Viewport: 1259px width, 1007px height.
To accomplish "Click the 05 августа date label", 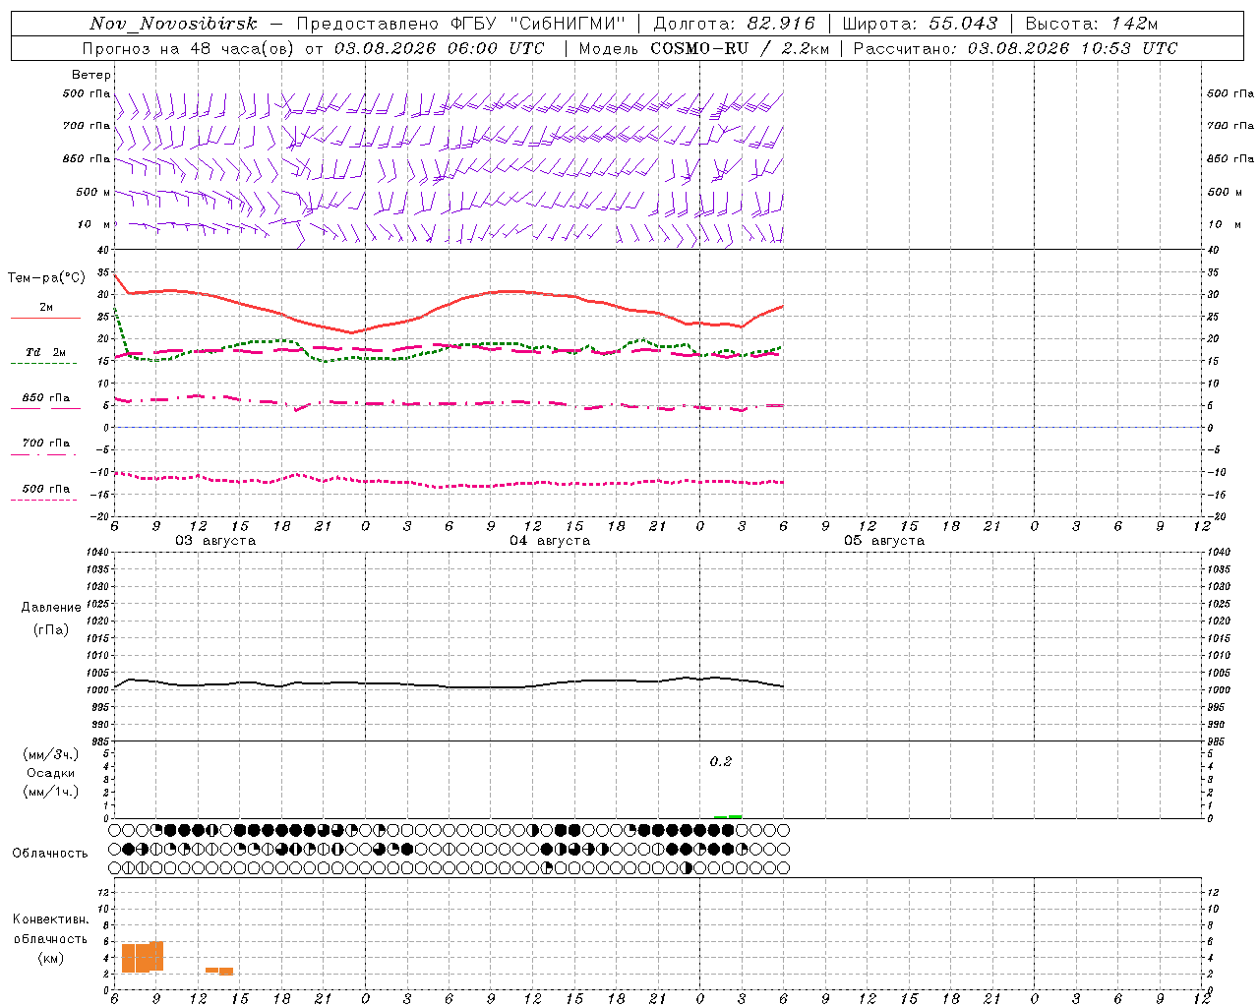I will pyautogui.click(x=884, y=541).
